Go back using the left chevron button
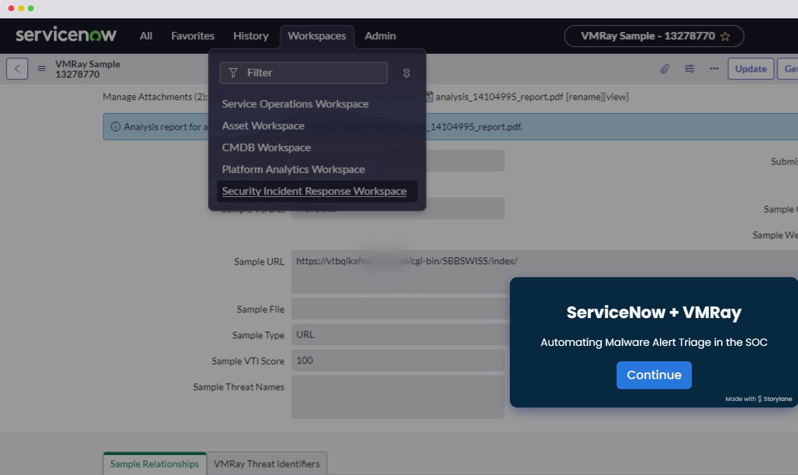The height and width of the screenshot is (475, 798). coord(17,69)
